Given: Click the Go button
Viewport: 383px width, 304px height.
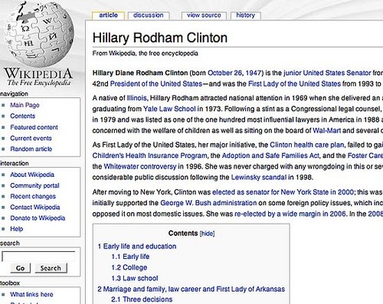Looking at the screenshot, I should point(20,268).
